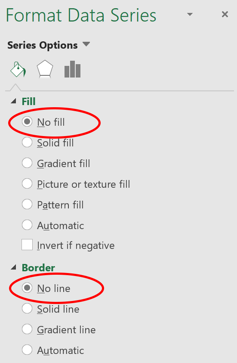Select the No line border option
237x363 pixels.
click(27, 288)
